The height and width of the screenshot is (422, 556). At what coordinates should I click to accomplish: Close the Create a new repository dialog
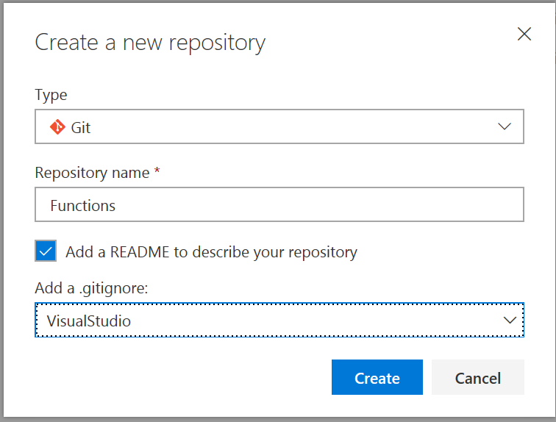tap(524, 34)
